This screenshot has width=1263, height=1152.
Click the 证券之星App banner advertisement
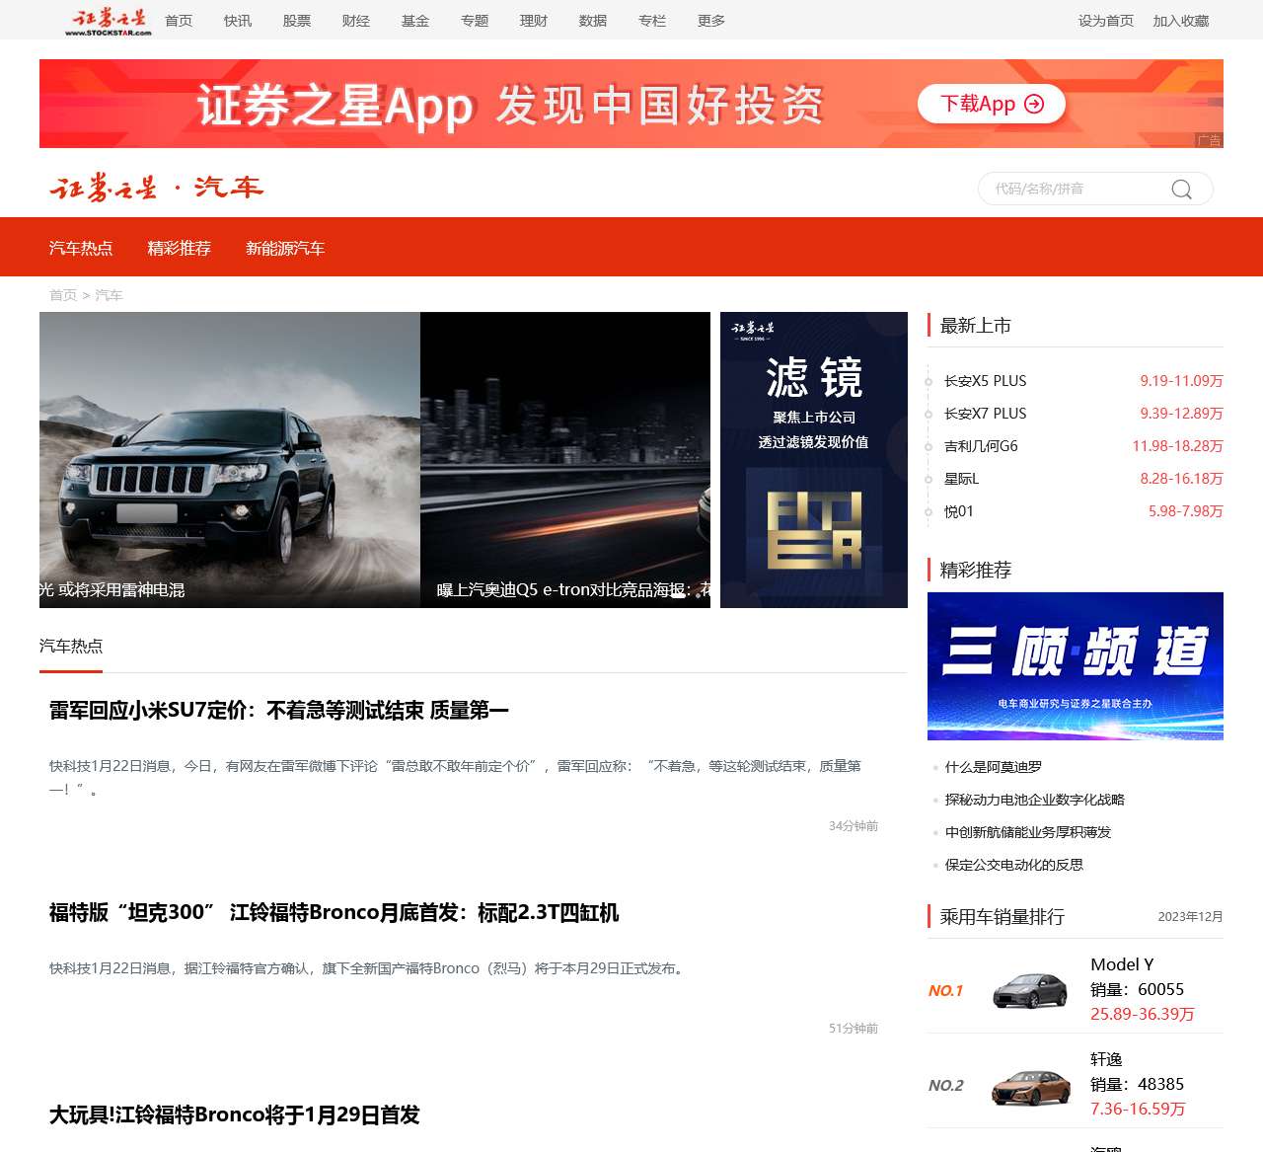(x=631, y=104)
